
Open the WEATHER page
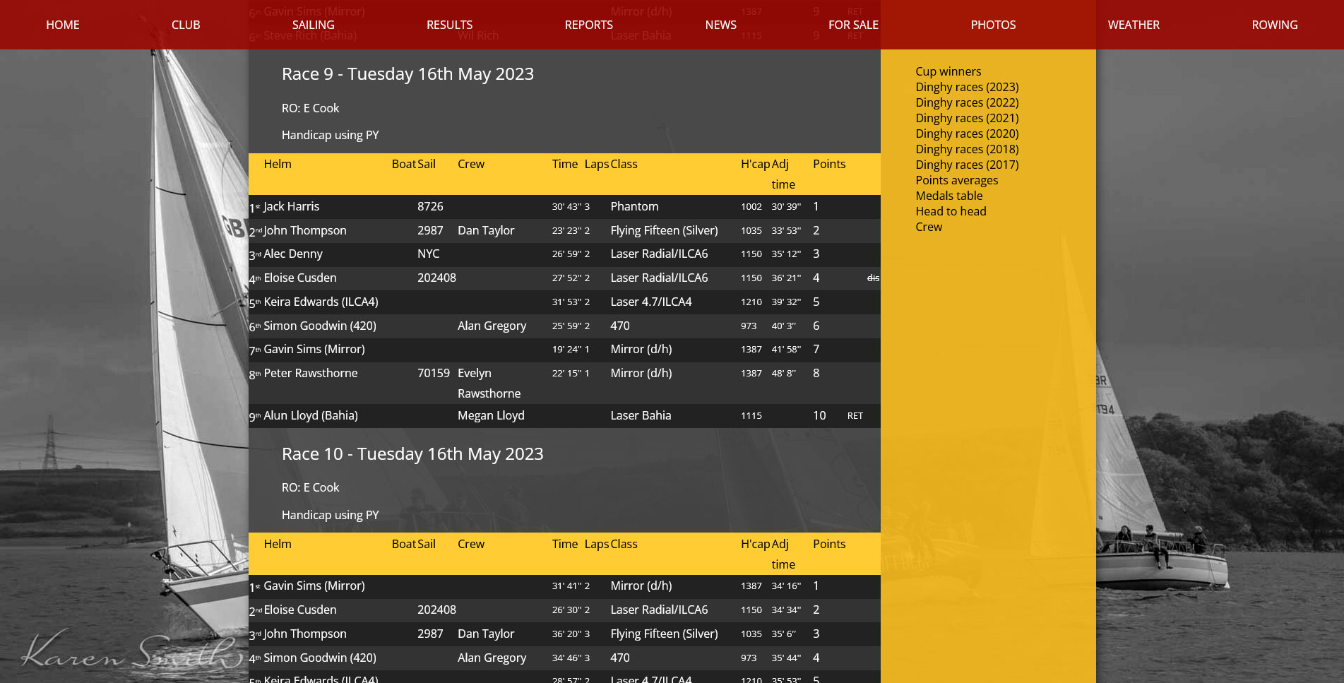tap(1133, 25)
